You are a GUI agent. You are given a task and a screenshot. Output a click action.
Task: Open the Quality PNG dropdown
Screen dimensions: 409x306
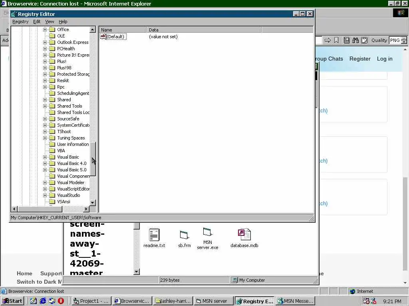[404, 40]
